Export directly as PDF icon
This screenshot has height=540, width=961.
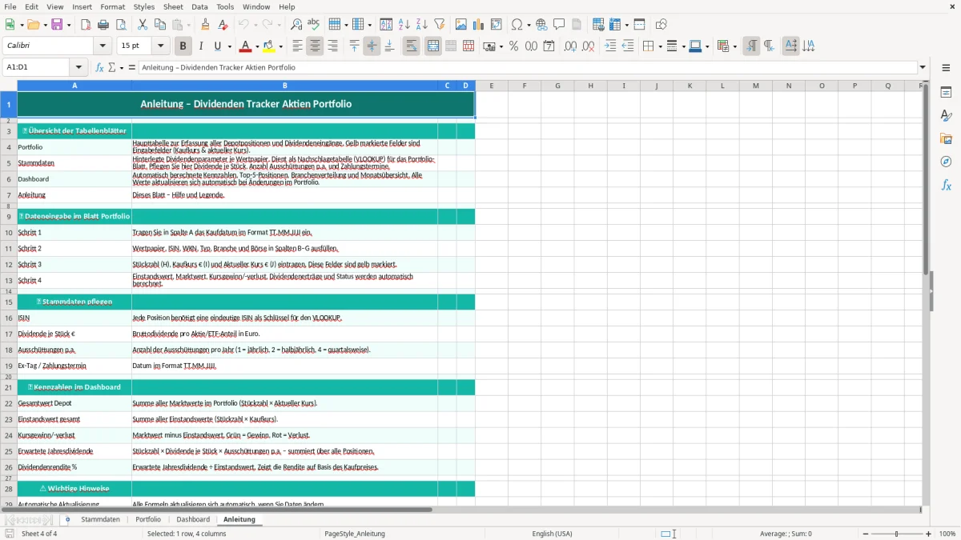(86, 25)
